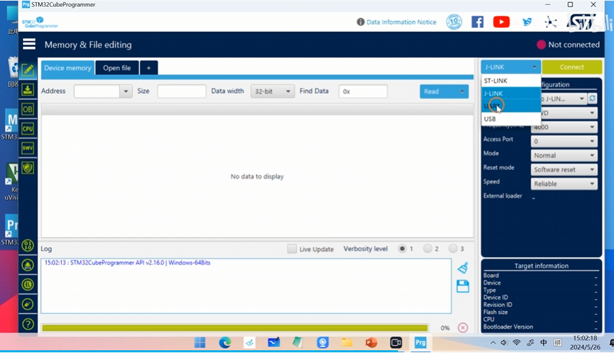Click the 10 year anniversary badge
The image size is (614, 353).
454,22
